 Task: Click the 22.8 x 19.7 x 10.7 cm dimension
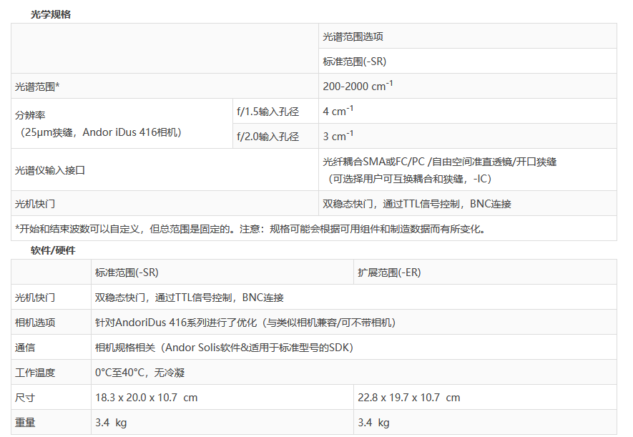(409, 398)
